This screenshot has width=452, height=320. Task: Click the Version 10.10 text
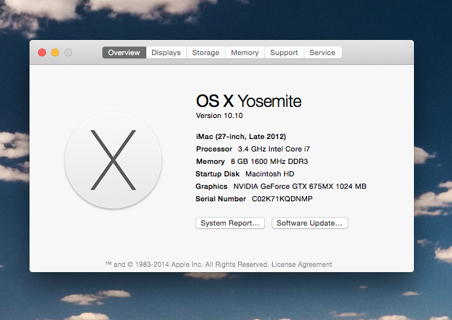coord(219,115)
